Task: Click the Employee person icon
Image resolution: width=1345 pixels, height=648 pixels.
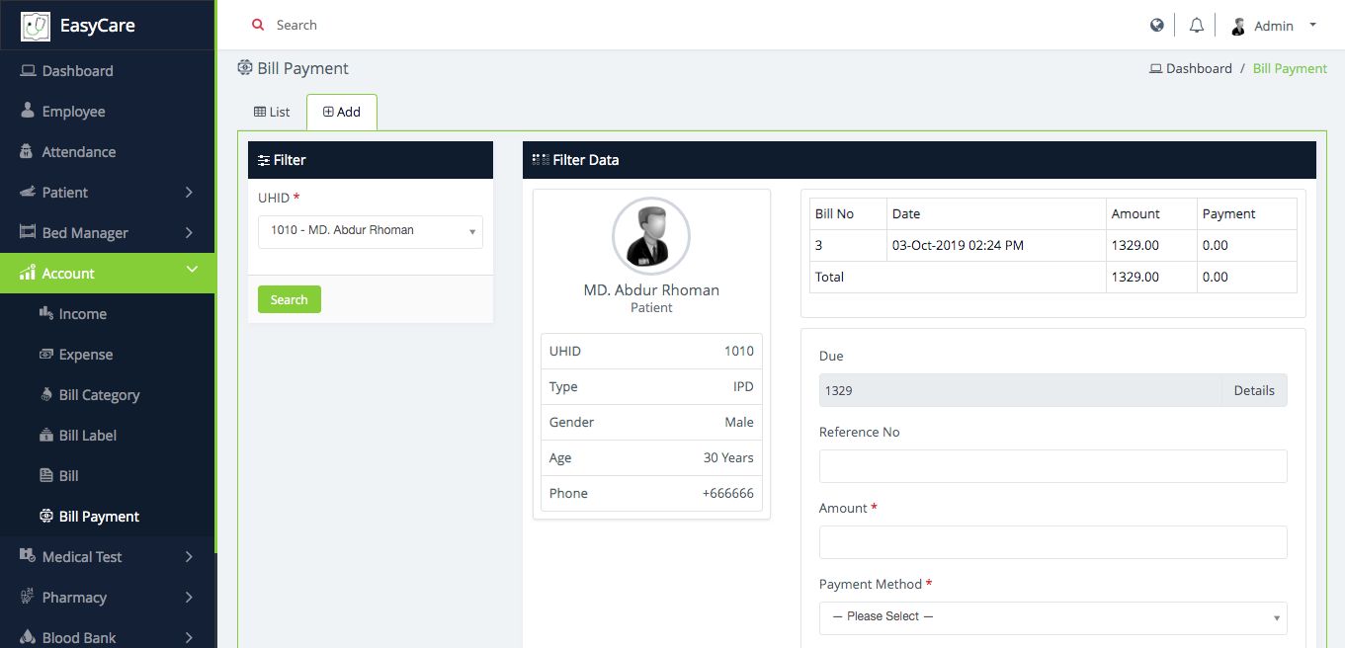Action: 28,111
